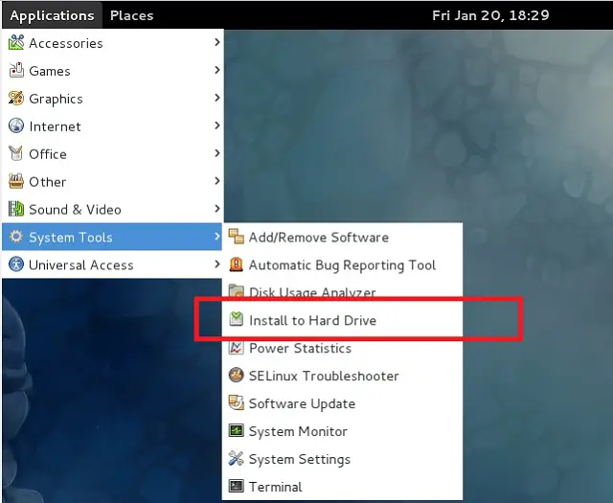Viewport: 613px width, 503px height.
Task: Click the SELinux Troubleshooter icon
Action: tap(237, 376)
